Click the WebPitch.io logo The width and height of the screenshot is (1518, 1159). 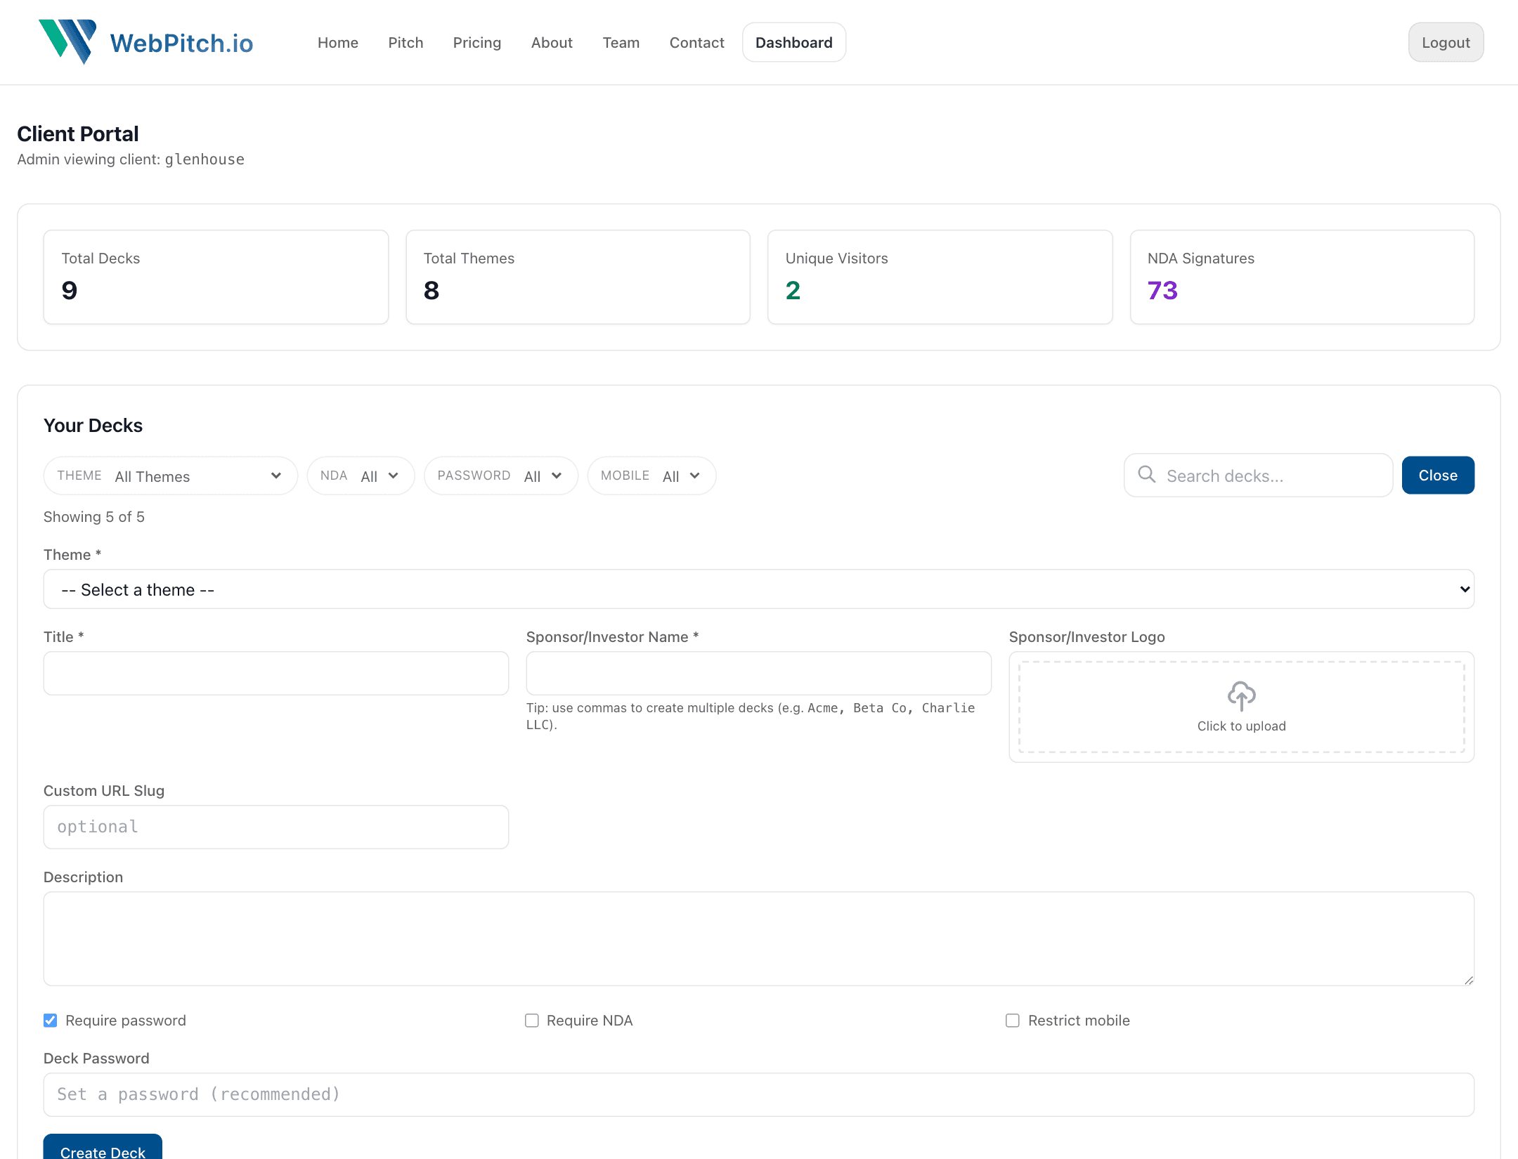click(145, 42)
